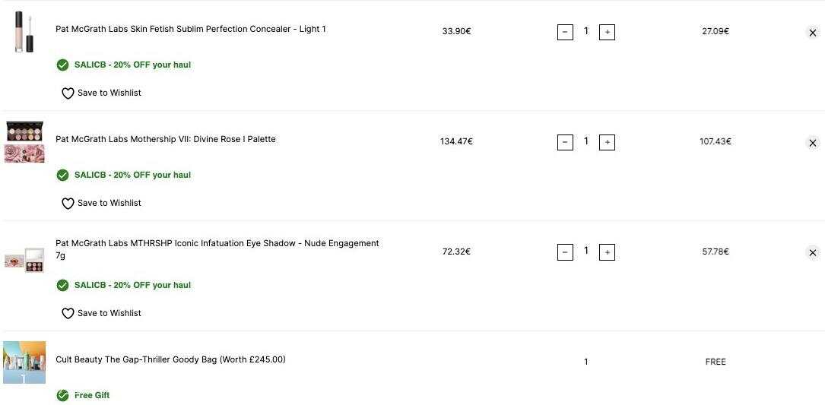The height and width of the screenshot is (405, 825).
Task: Increase quantity of Nude Engagement Eye Shadow
Action: point(608,252)
